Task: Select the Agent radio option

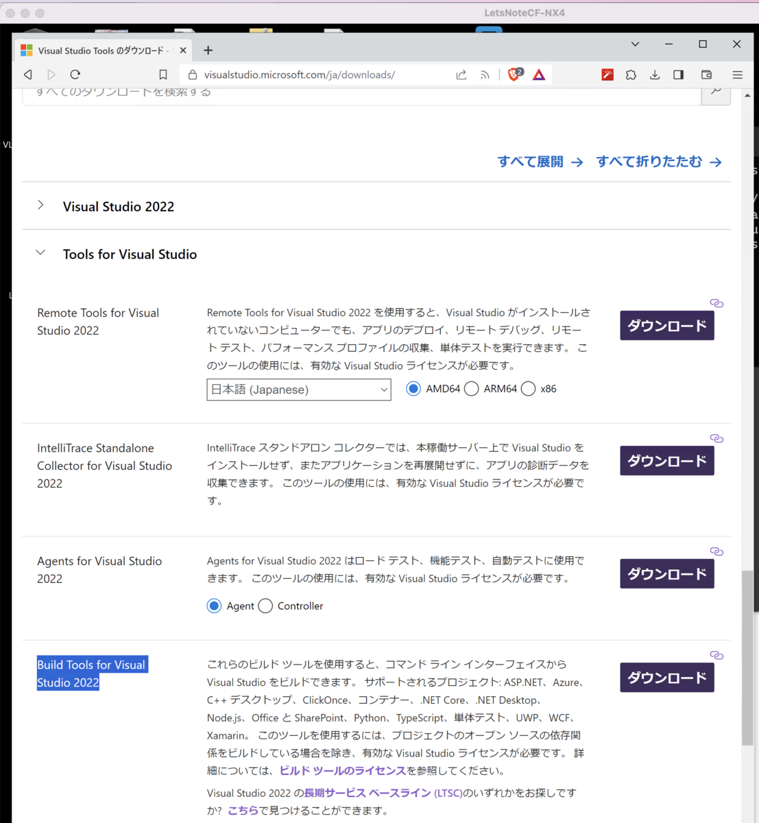Action: click(214, 606)
